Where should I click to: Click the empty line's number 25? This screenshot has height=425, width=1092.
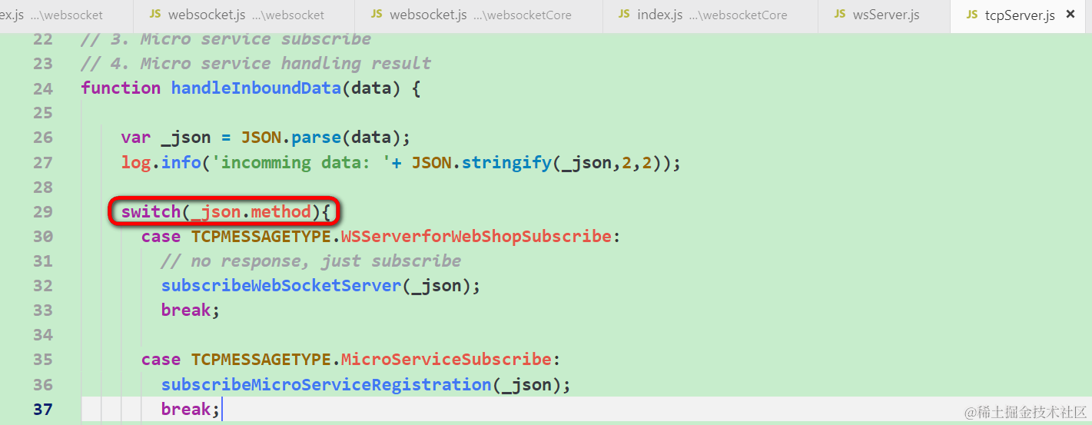43,113
